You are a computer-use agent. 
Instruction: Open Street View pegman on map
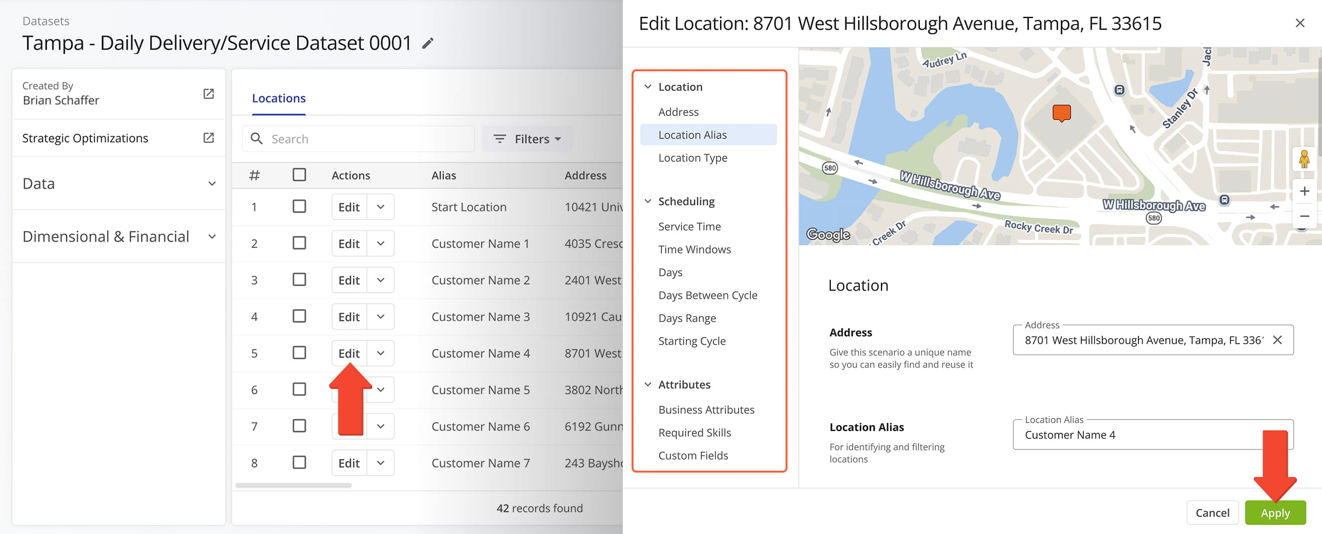(1304, 158)
